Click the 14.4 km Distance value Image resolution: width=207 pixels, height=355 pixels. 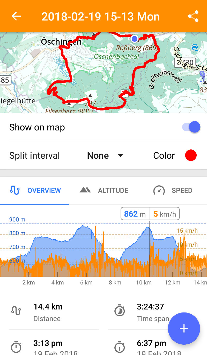48,307
